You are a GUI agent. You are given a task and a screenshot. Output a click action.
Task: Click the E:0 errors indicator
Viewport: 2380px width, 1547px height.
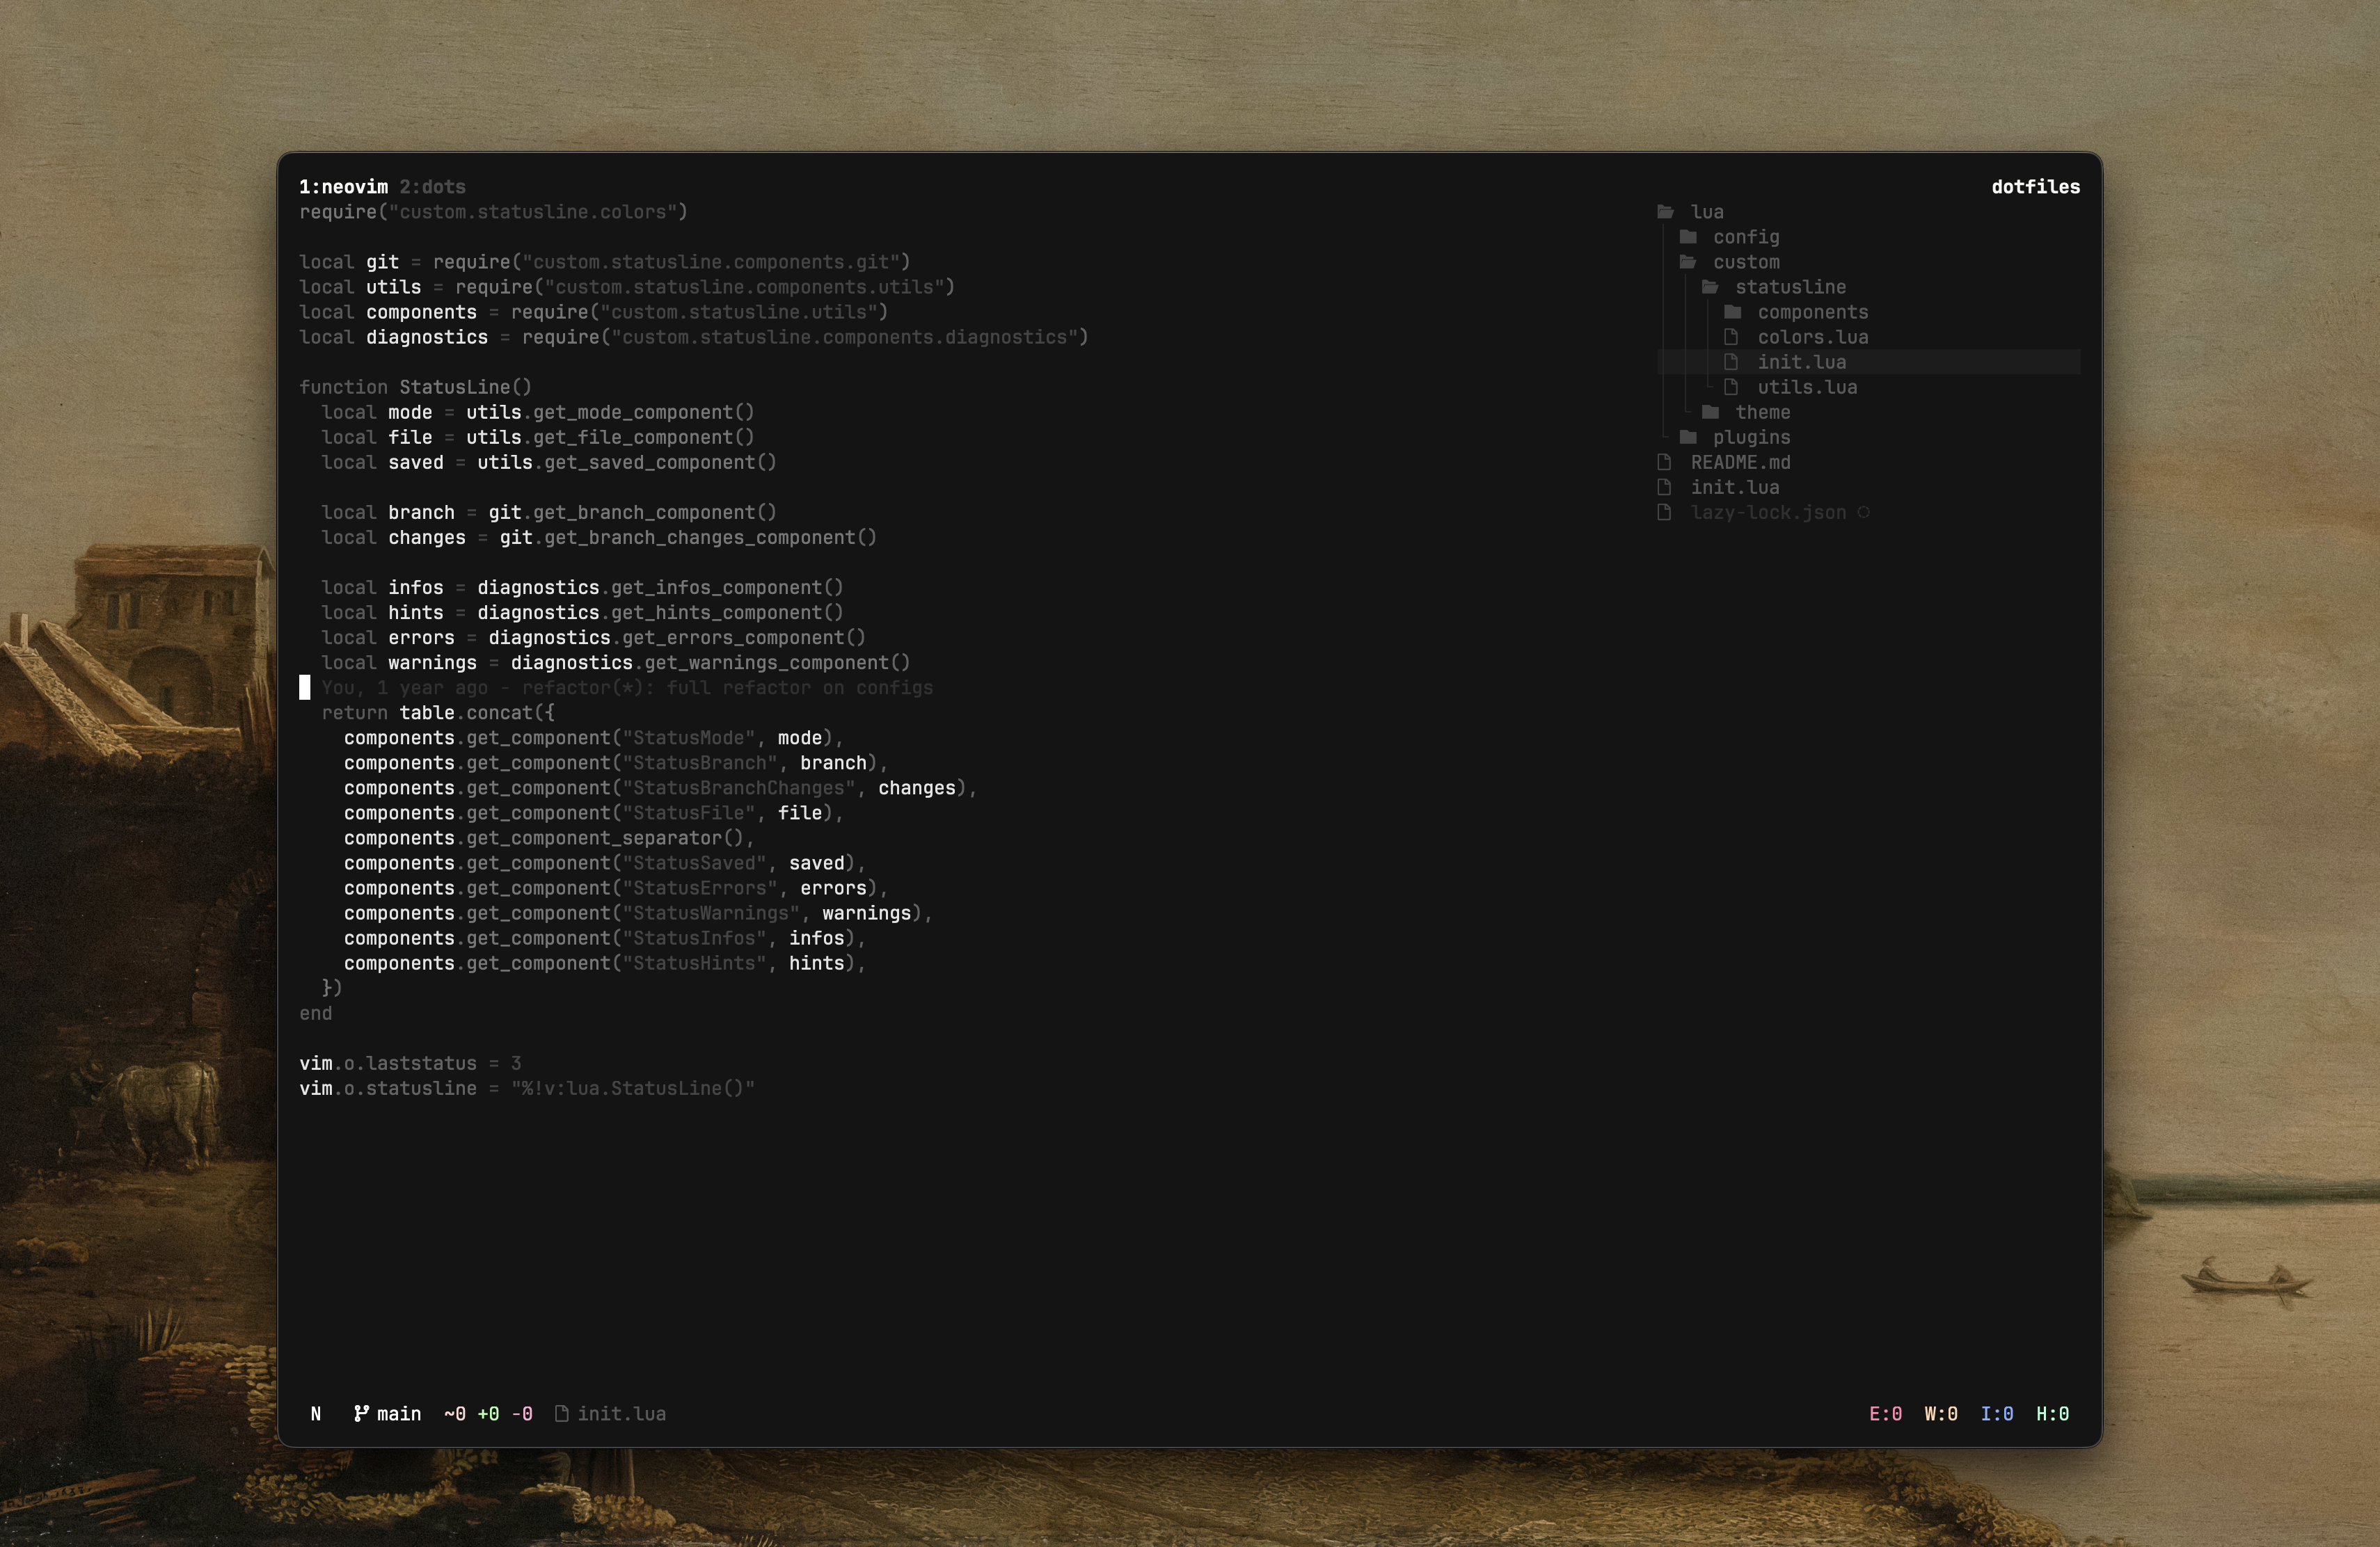click(x=1885, y=1413)
